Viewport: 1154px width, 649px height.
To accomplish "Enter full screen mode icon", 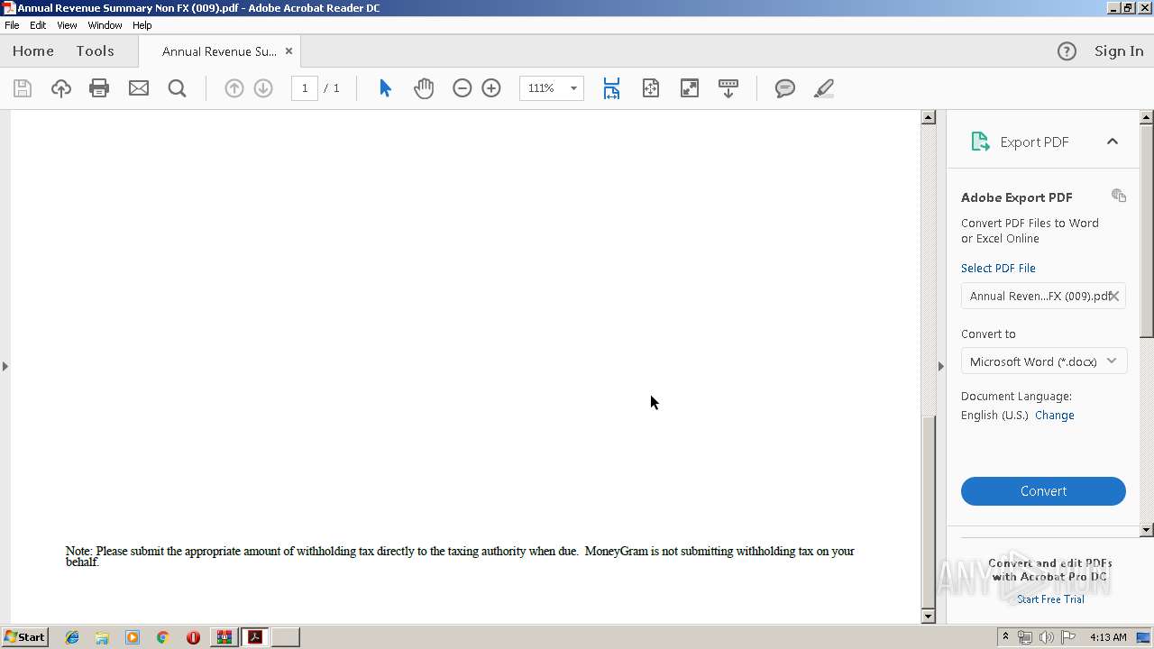I will tap(690, 88).
